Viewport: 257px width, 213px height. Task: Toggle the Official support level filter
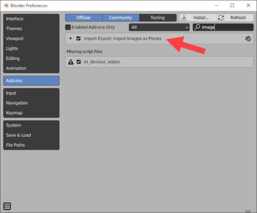84,18
